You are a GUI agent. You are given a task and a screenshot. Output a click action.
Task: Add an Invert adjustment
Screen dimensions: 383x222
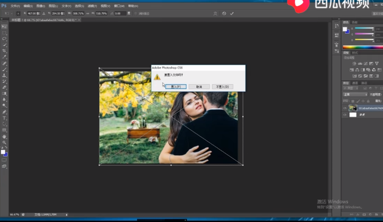pos(354,76)
